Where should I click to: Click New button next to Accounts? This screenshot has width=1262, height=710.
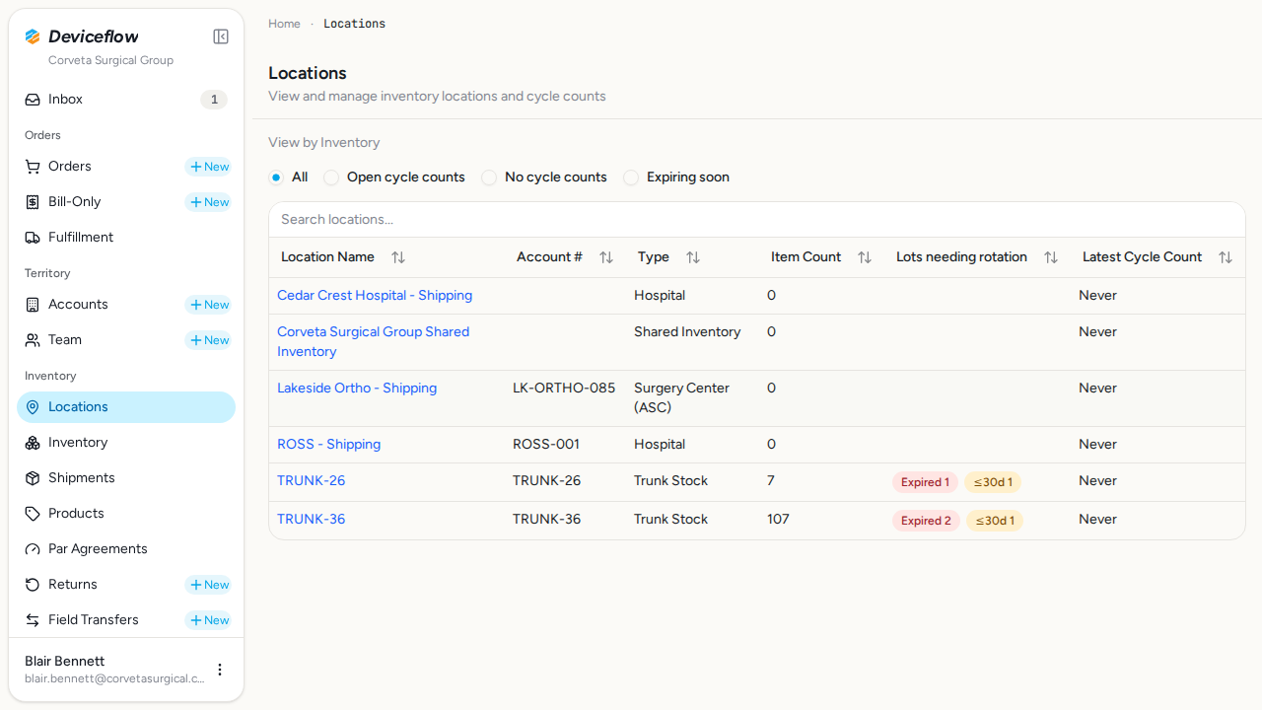click(x=208, y=305)
